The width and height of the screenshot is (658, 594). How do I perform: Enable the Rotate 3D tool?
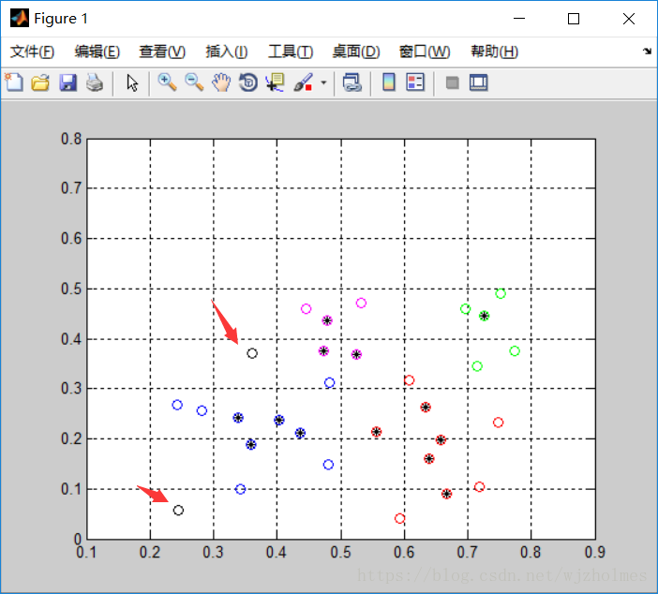click(x=248, y=82)
